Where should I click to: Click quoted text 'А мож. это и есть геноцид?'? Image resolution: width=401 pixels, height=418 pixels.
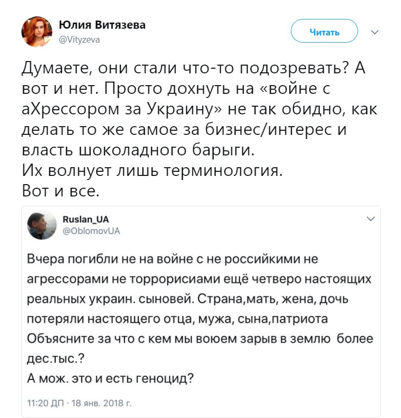[110, 379]
